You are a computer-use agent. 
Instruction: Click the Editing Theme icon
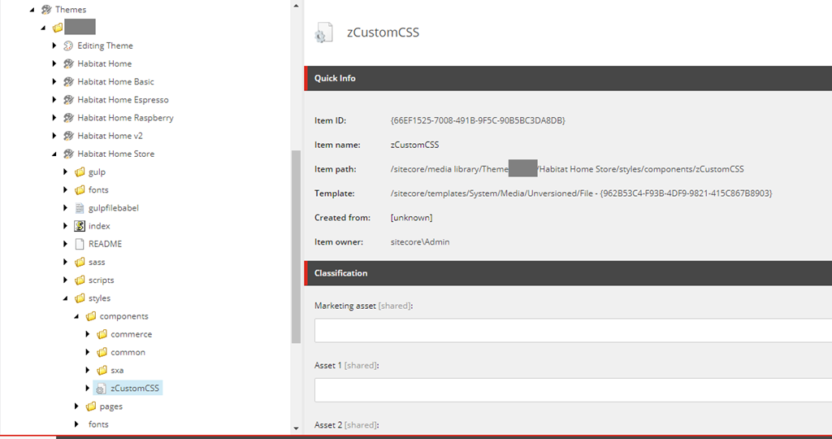tap(68, 46)
